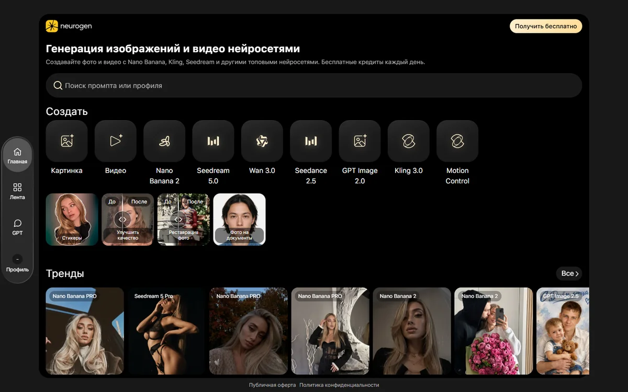Open the GPT Image 2.5 trend image
This screenshot has width=628, height=392.
pos(563,331)
